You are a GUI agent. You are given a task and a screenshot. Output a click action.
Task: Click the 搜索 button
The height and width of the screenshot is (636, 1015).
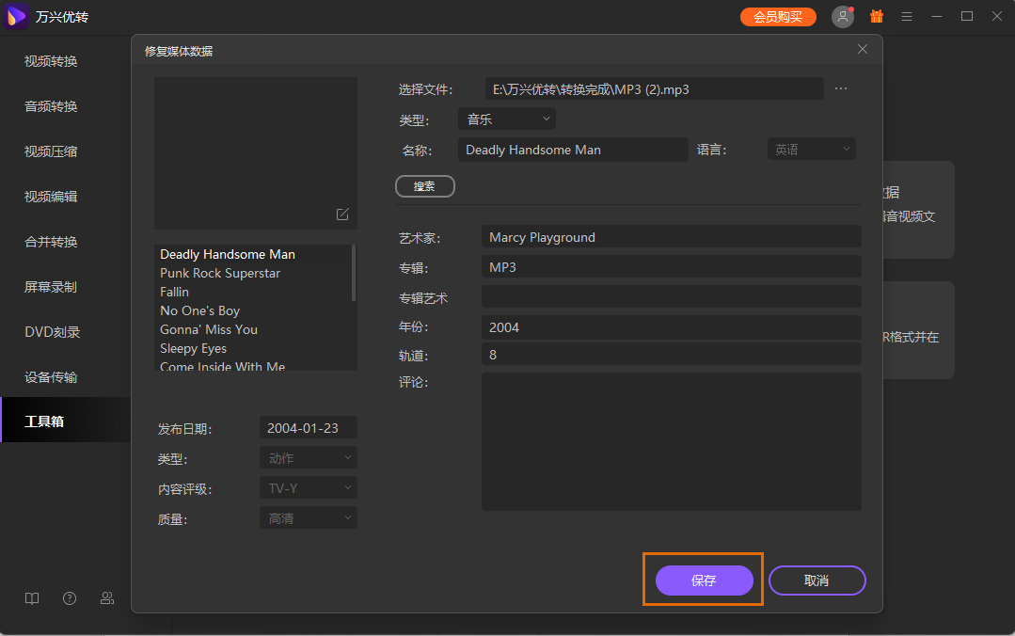[424, 185]
